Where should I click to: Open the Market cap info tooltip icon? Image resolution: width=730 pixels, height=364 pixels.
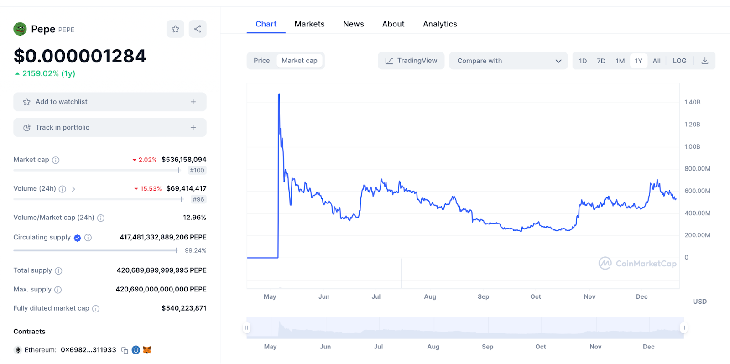[x=56, y=160]
